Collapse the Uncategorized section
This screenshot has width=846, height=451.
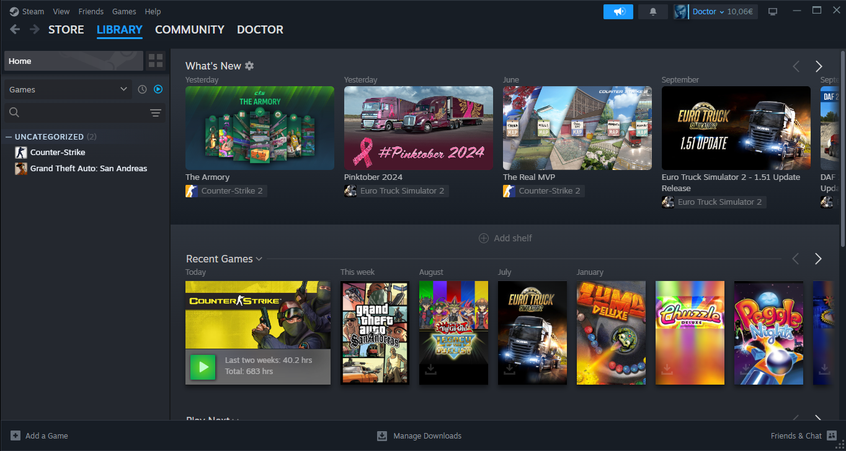pyautogui.click(x=9, y=136)
